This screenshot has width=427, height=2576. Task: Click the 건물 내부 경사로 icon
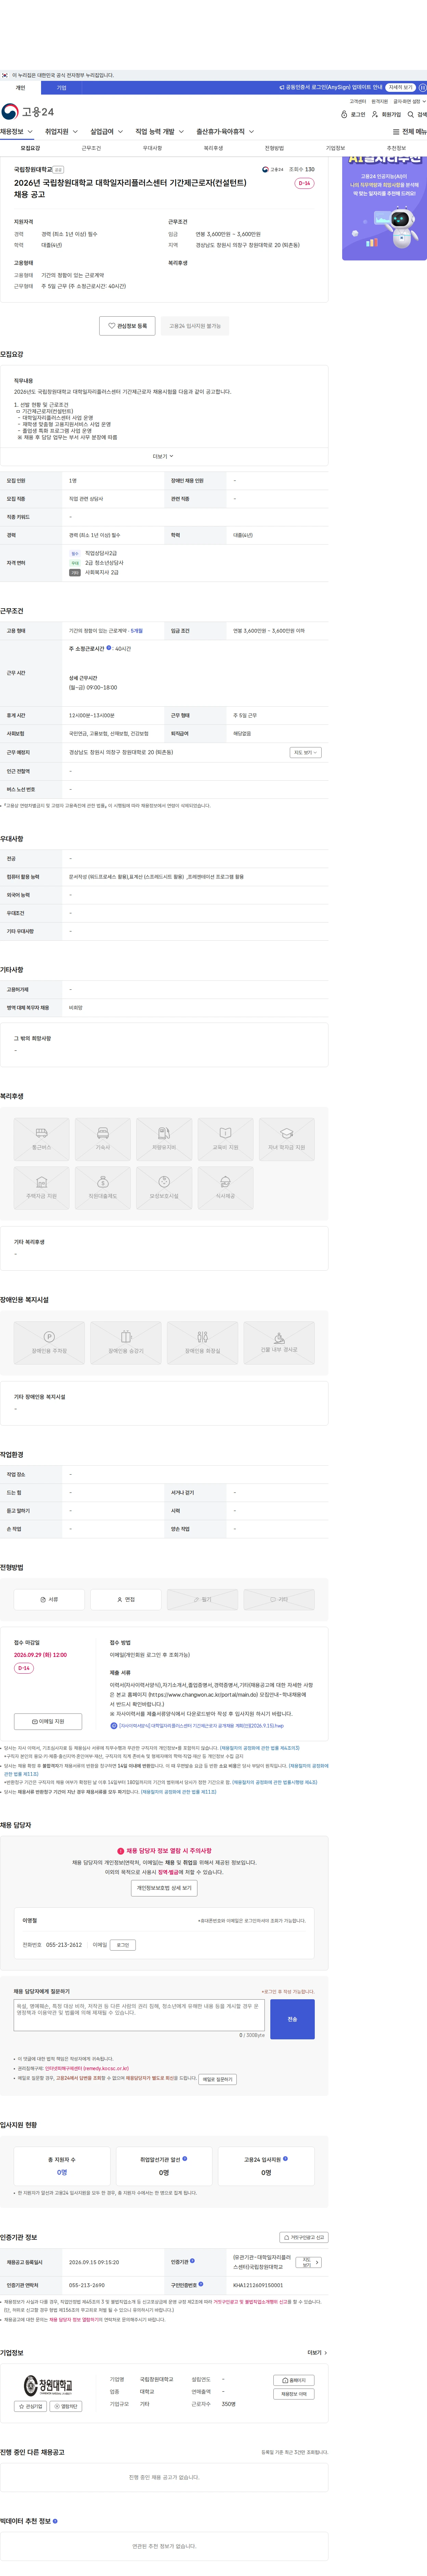279,1343
